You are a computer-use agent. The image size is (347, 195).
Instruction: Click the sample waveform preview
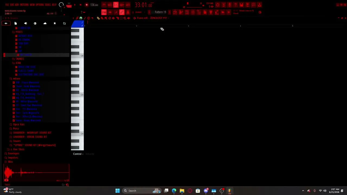(x=36, y=173)
